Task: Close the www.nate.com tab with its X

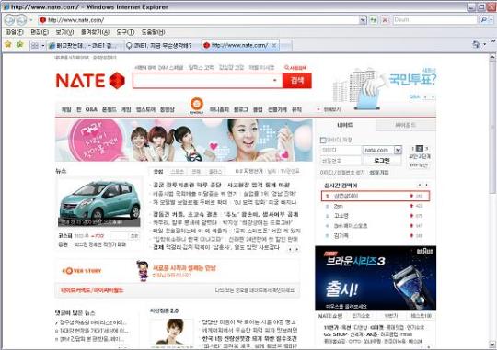Action: [274, 45]
